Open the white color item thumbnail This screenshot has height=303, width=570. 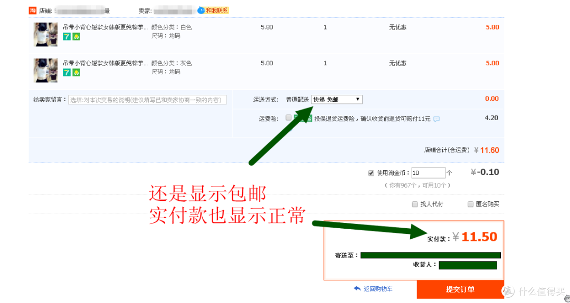tap(46, 34)
